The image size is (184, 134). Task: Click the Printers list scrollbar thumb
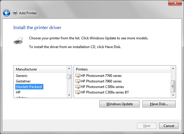173,86
